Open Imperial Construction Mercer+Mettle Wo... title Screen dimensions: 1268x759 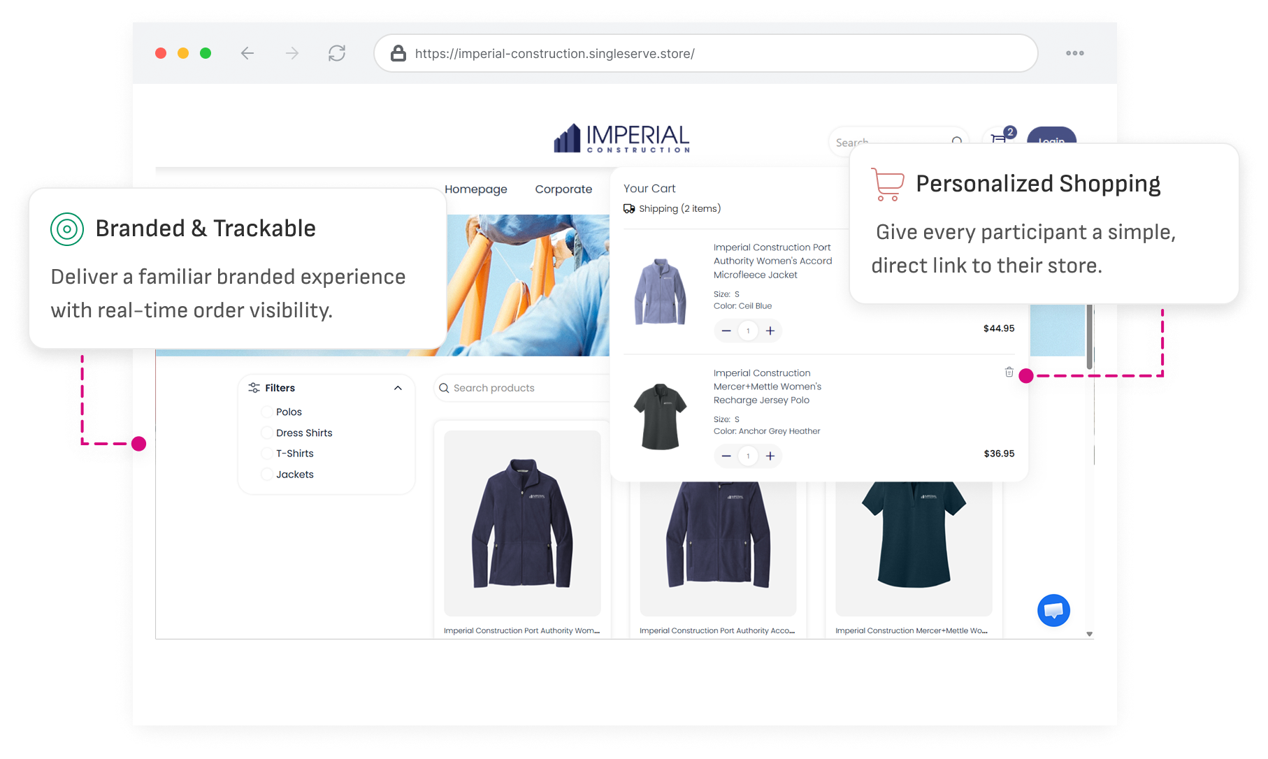(912, 630)
